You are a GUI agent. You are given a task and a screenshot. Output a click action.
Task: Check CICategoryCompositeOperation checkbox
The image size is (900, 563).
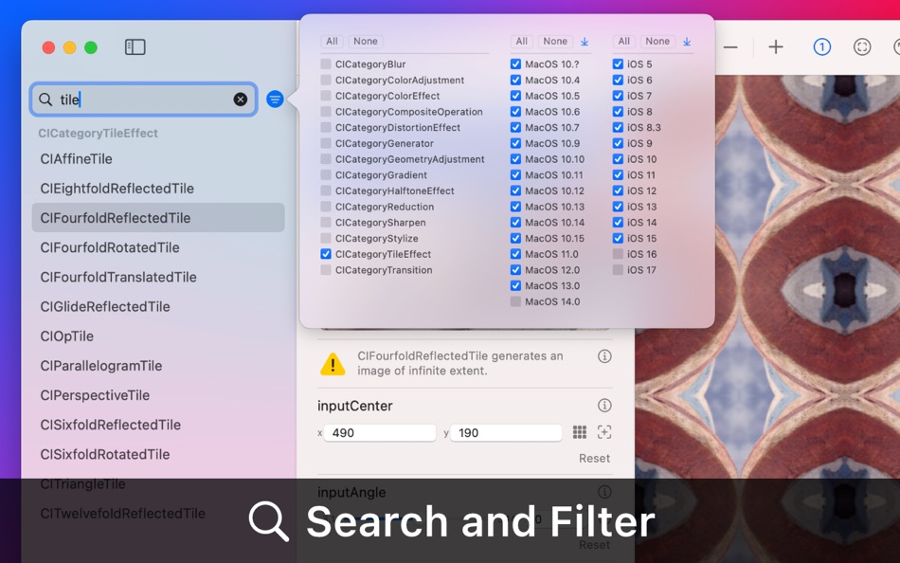[x=326, y=112]
